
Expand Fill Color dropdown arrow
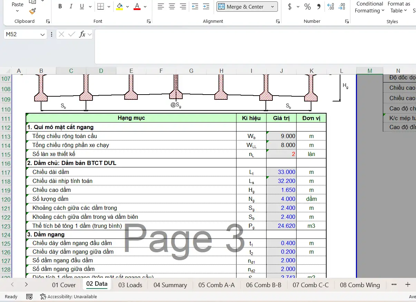pos(127,7)
